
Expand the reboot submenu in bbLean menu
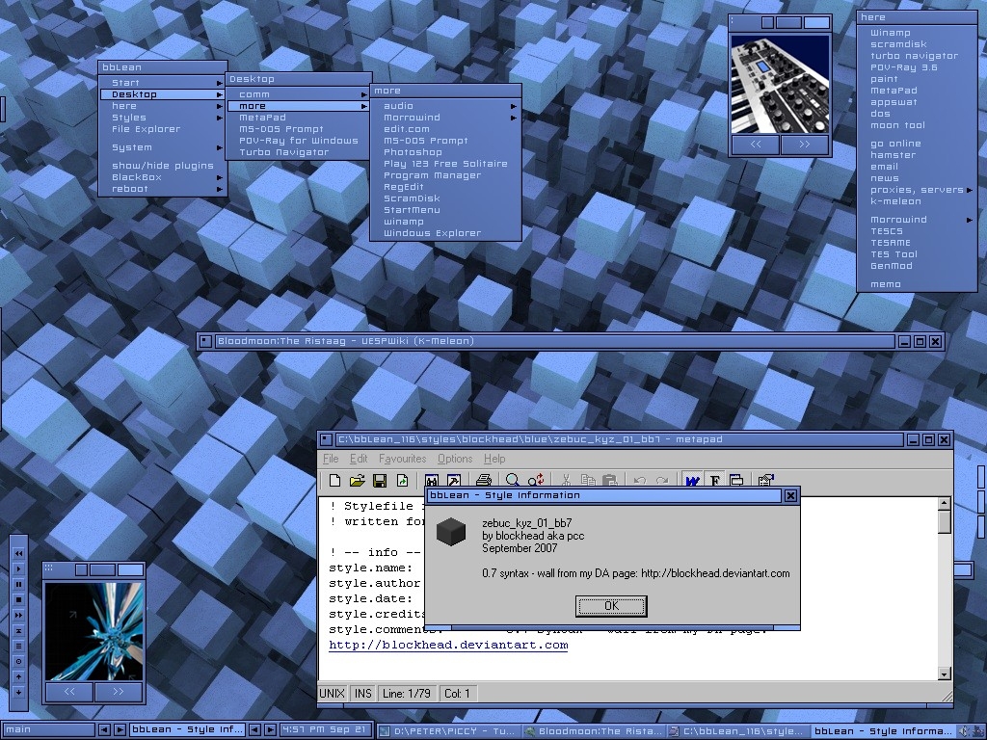[162, 189]
